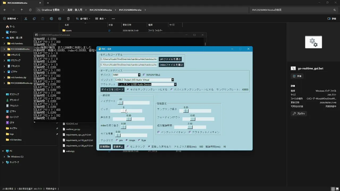Select the RVC20260804Nvidia Explorer tab
Screen dimensions: 340x191
(21, 3)
